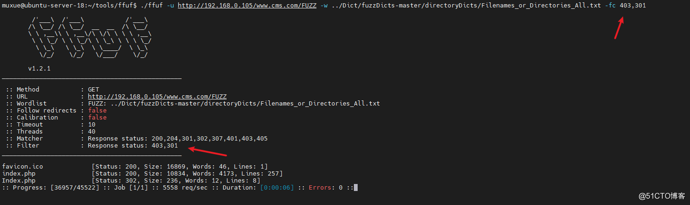Click the v1.2.1 version text
The width and height of the screenshot is (690, 205).
click(x=39, y=68)
